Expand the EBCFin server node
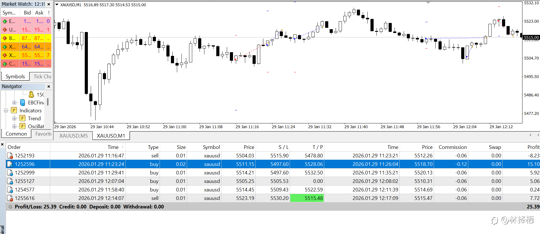Screen dimensions: 540x234 tap(14, 102)
